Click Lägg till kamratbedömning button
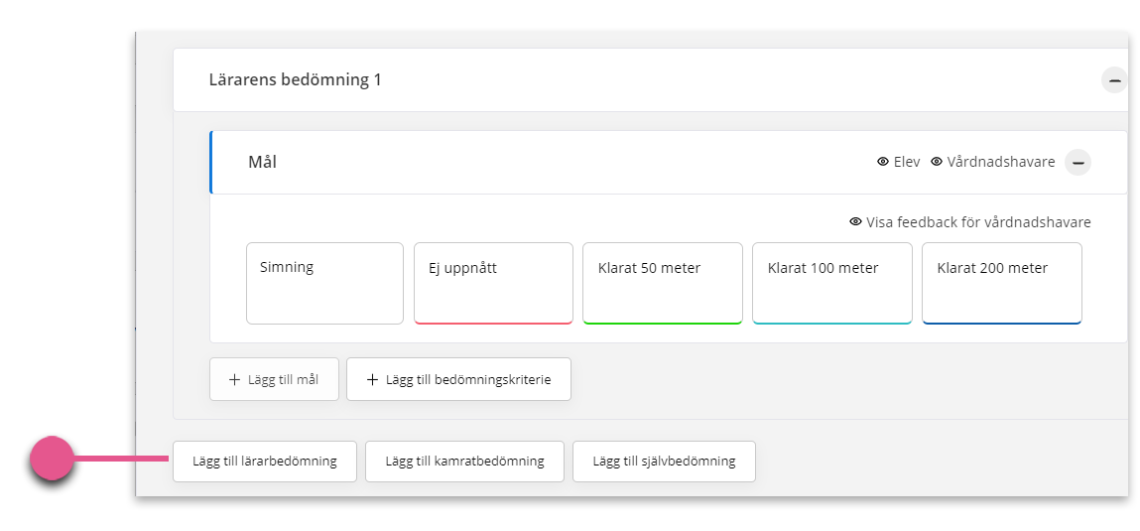The width and height of the screenshot is (1140, 531). pyautogui.click(x=464, y=462)
